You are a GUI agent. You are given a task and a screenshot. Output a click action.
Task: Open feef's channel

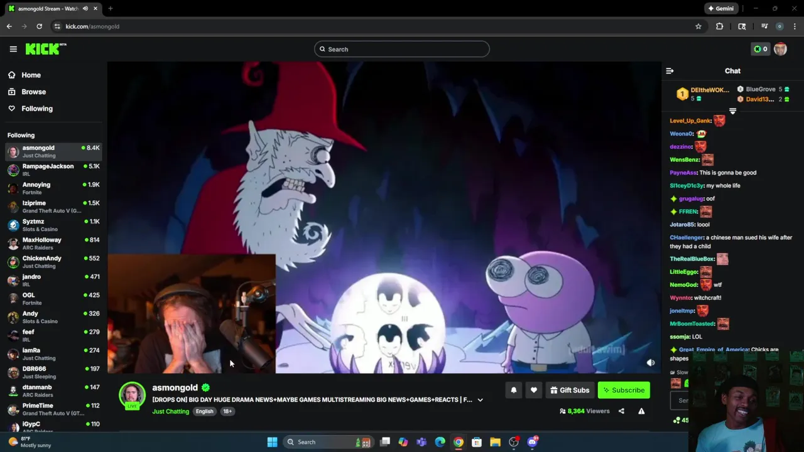point(53,336)
